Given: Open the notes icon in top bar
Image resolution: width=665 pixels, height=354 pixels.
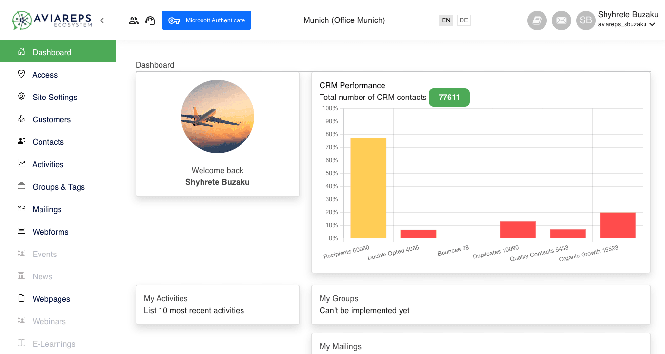Looking at the screenshot, I should click(x=537, y=20).
